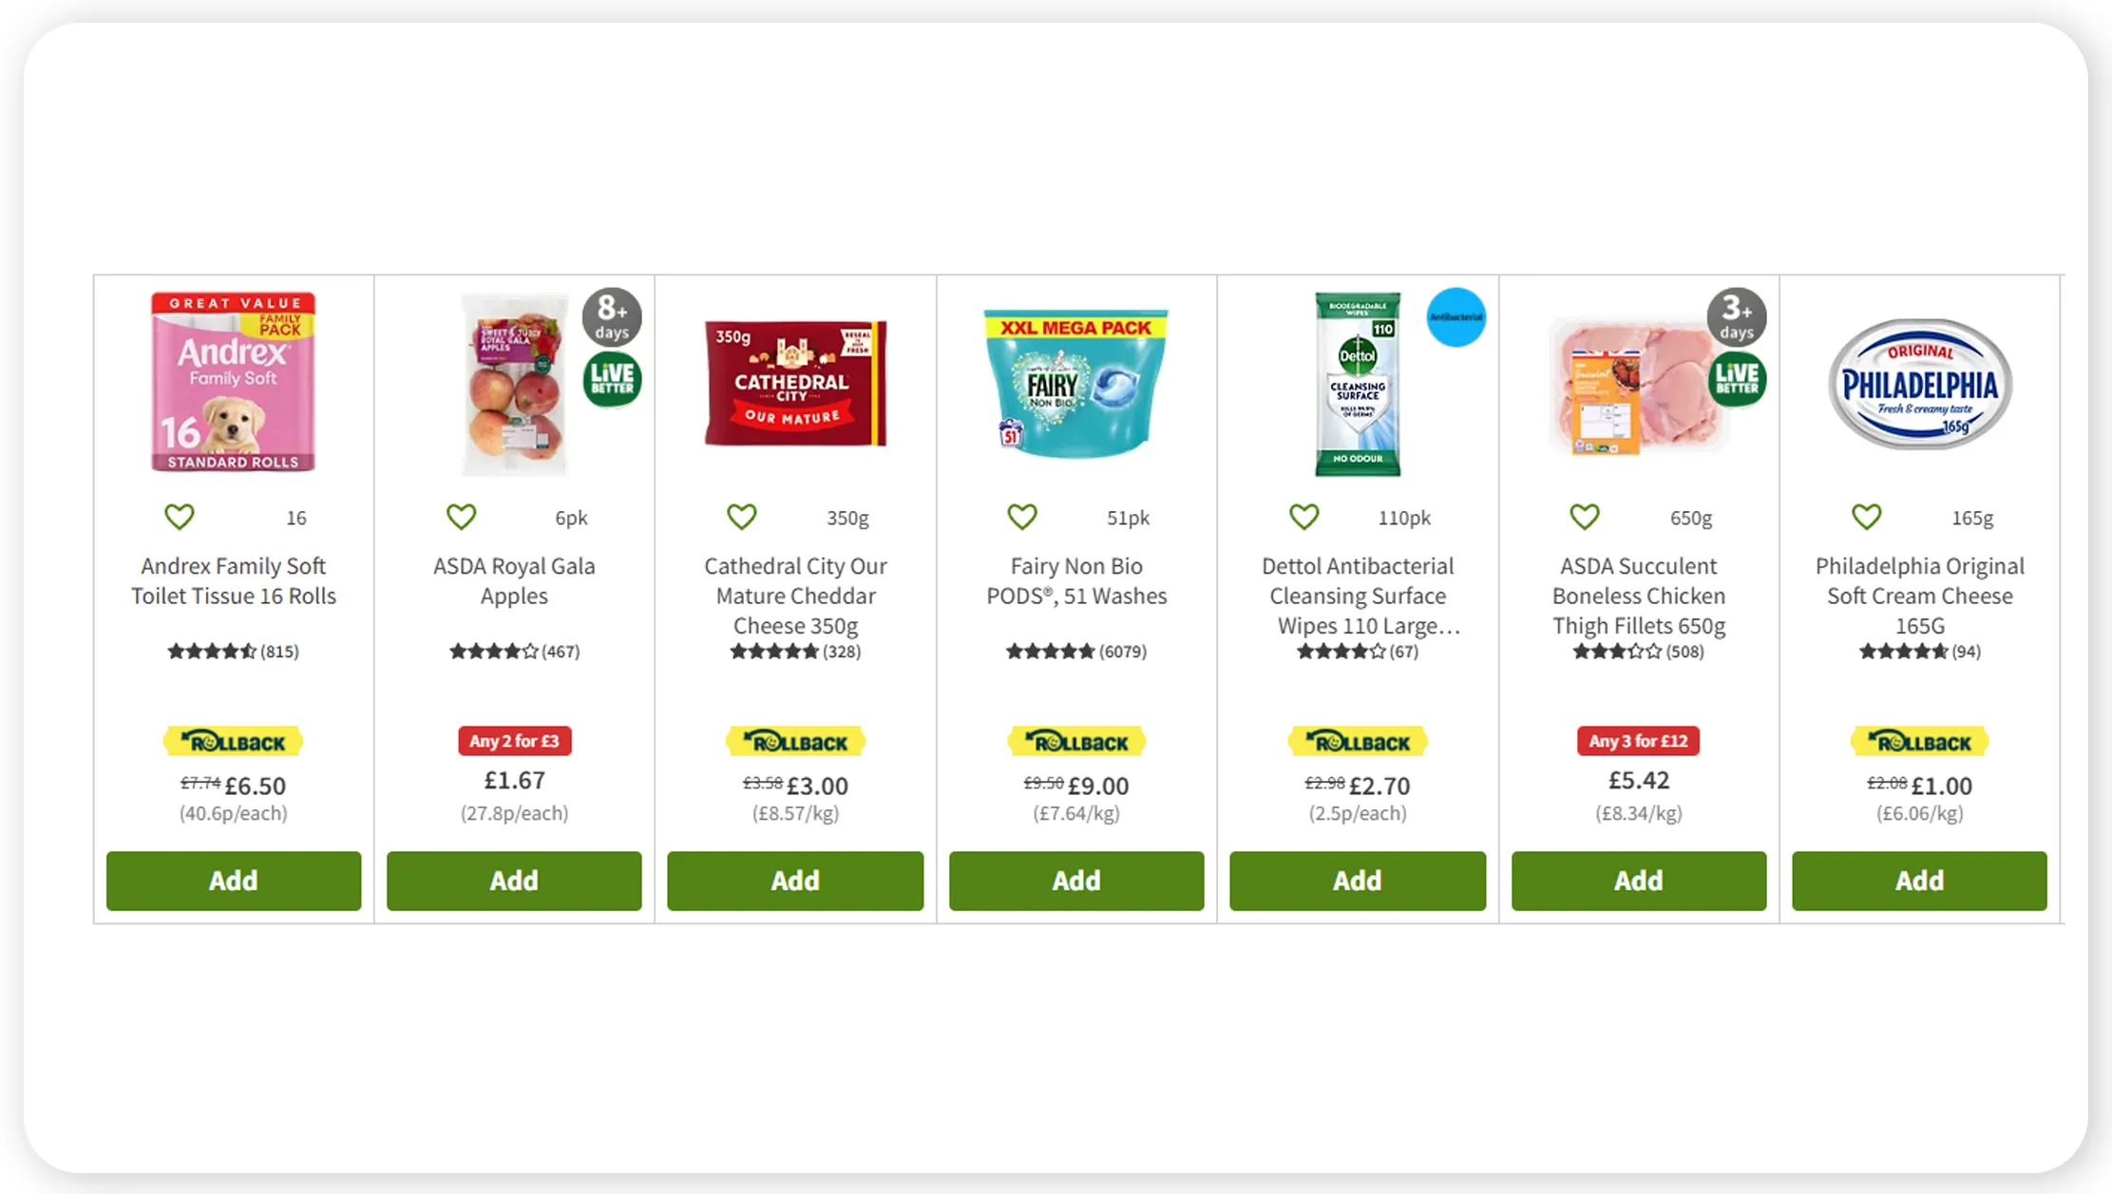Click the Live Better badge on the apples

coord(612,378)
